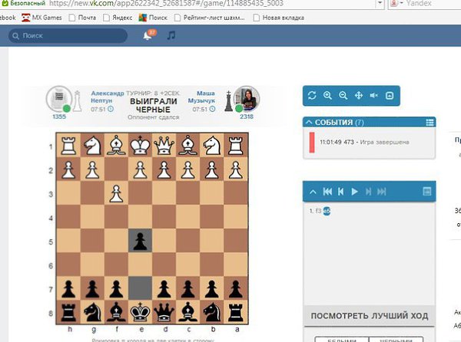Toggle the muted sound speaker icon
Image resolution: width=461 pixels, height=342 pixels.
373,96
